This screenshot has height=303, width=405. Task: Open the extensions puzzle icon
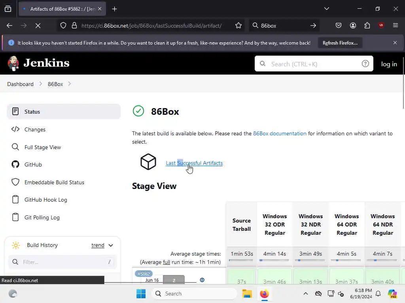pyautogui.click(x=367, y=25)
